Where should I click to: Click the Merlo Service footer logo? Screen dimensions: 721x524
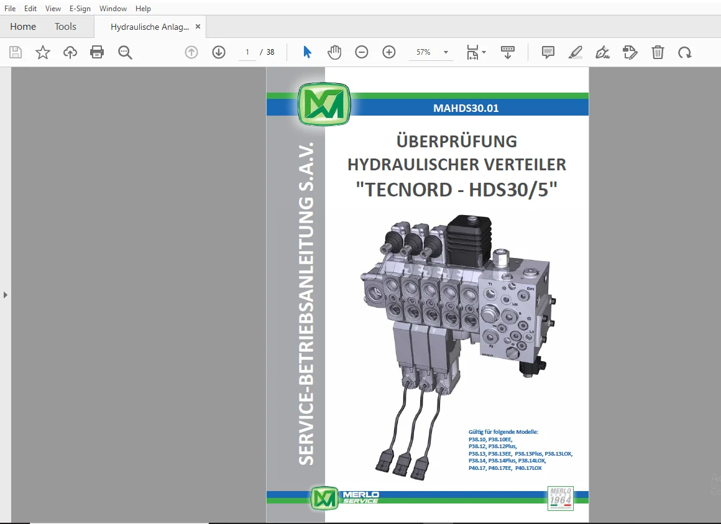(x=345, y=498)
